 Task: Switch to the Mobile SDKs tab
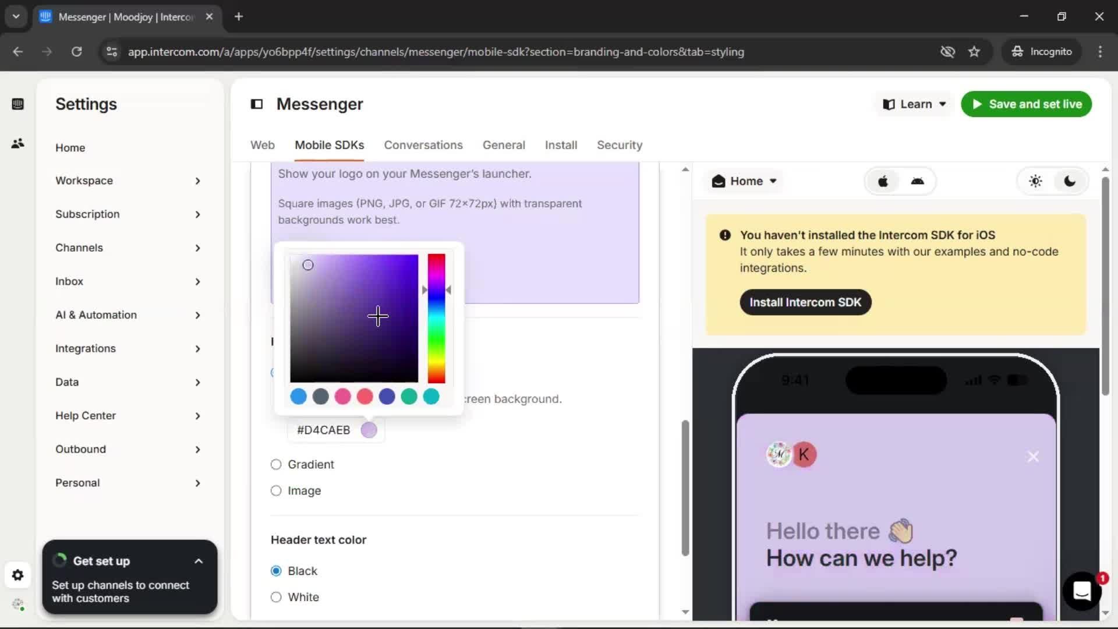tap(330, 145)
